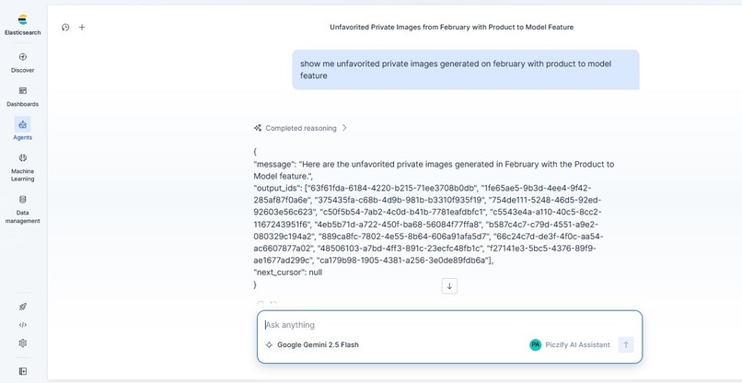
Task: Open the Discover section
Action: pos(23,63)
